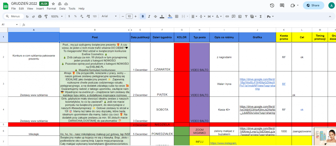Create a filter with the funnel icon

(246, 16)
